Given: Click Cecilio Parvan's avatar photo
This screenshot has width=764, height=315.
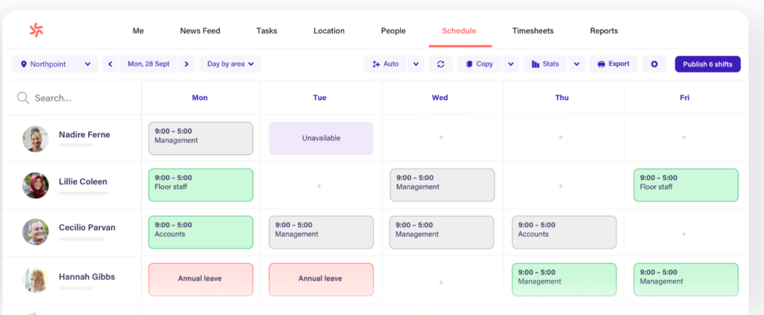Looking at the screenshot, I should point(35,231).
